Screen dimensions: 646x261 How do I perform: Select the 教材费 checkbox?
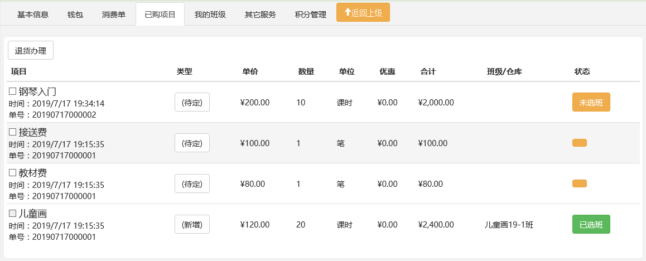point(12,173)
